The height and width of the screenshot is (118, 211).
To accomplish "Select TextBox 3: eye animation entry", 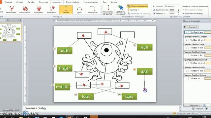I will [x=197, y=48].
